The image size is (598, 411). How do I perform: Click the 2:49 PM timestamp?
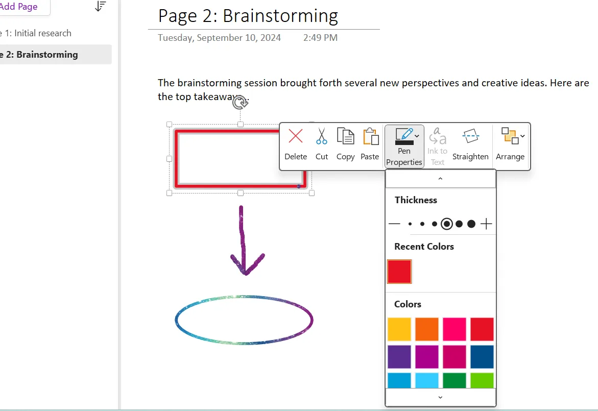(x=320, y=38)
